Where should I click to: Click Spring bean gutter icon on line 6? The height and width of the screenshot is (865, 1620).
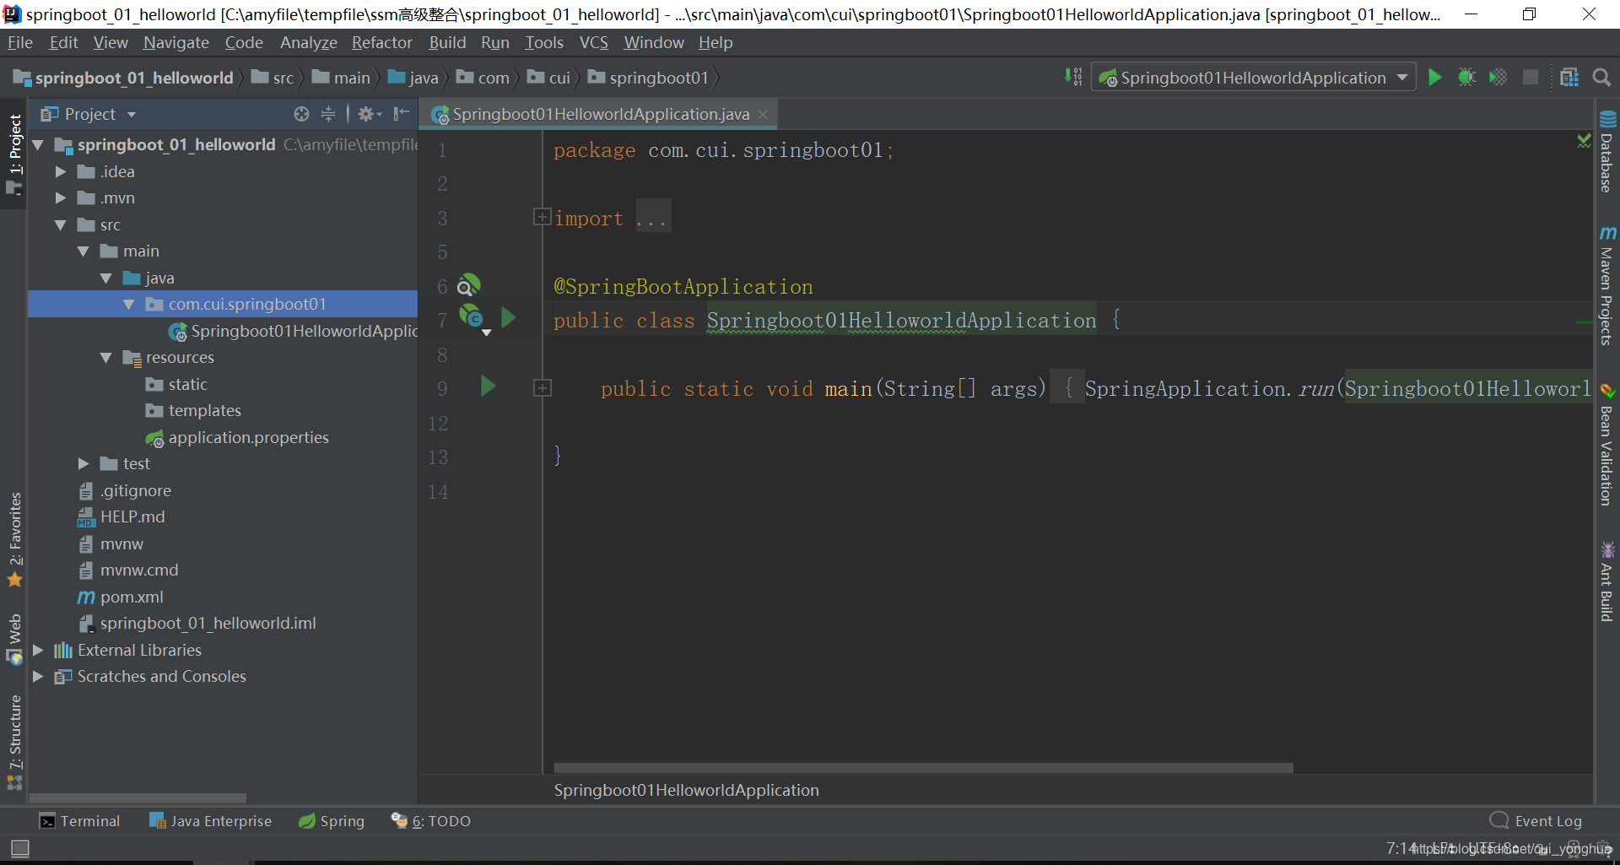coord(468,285)
